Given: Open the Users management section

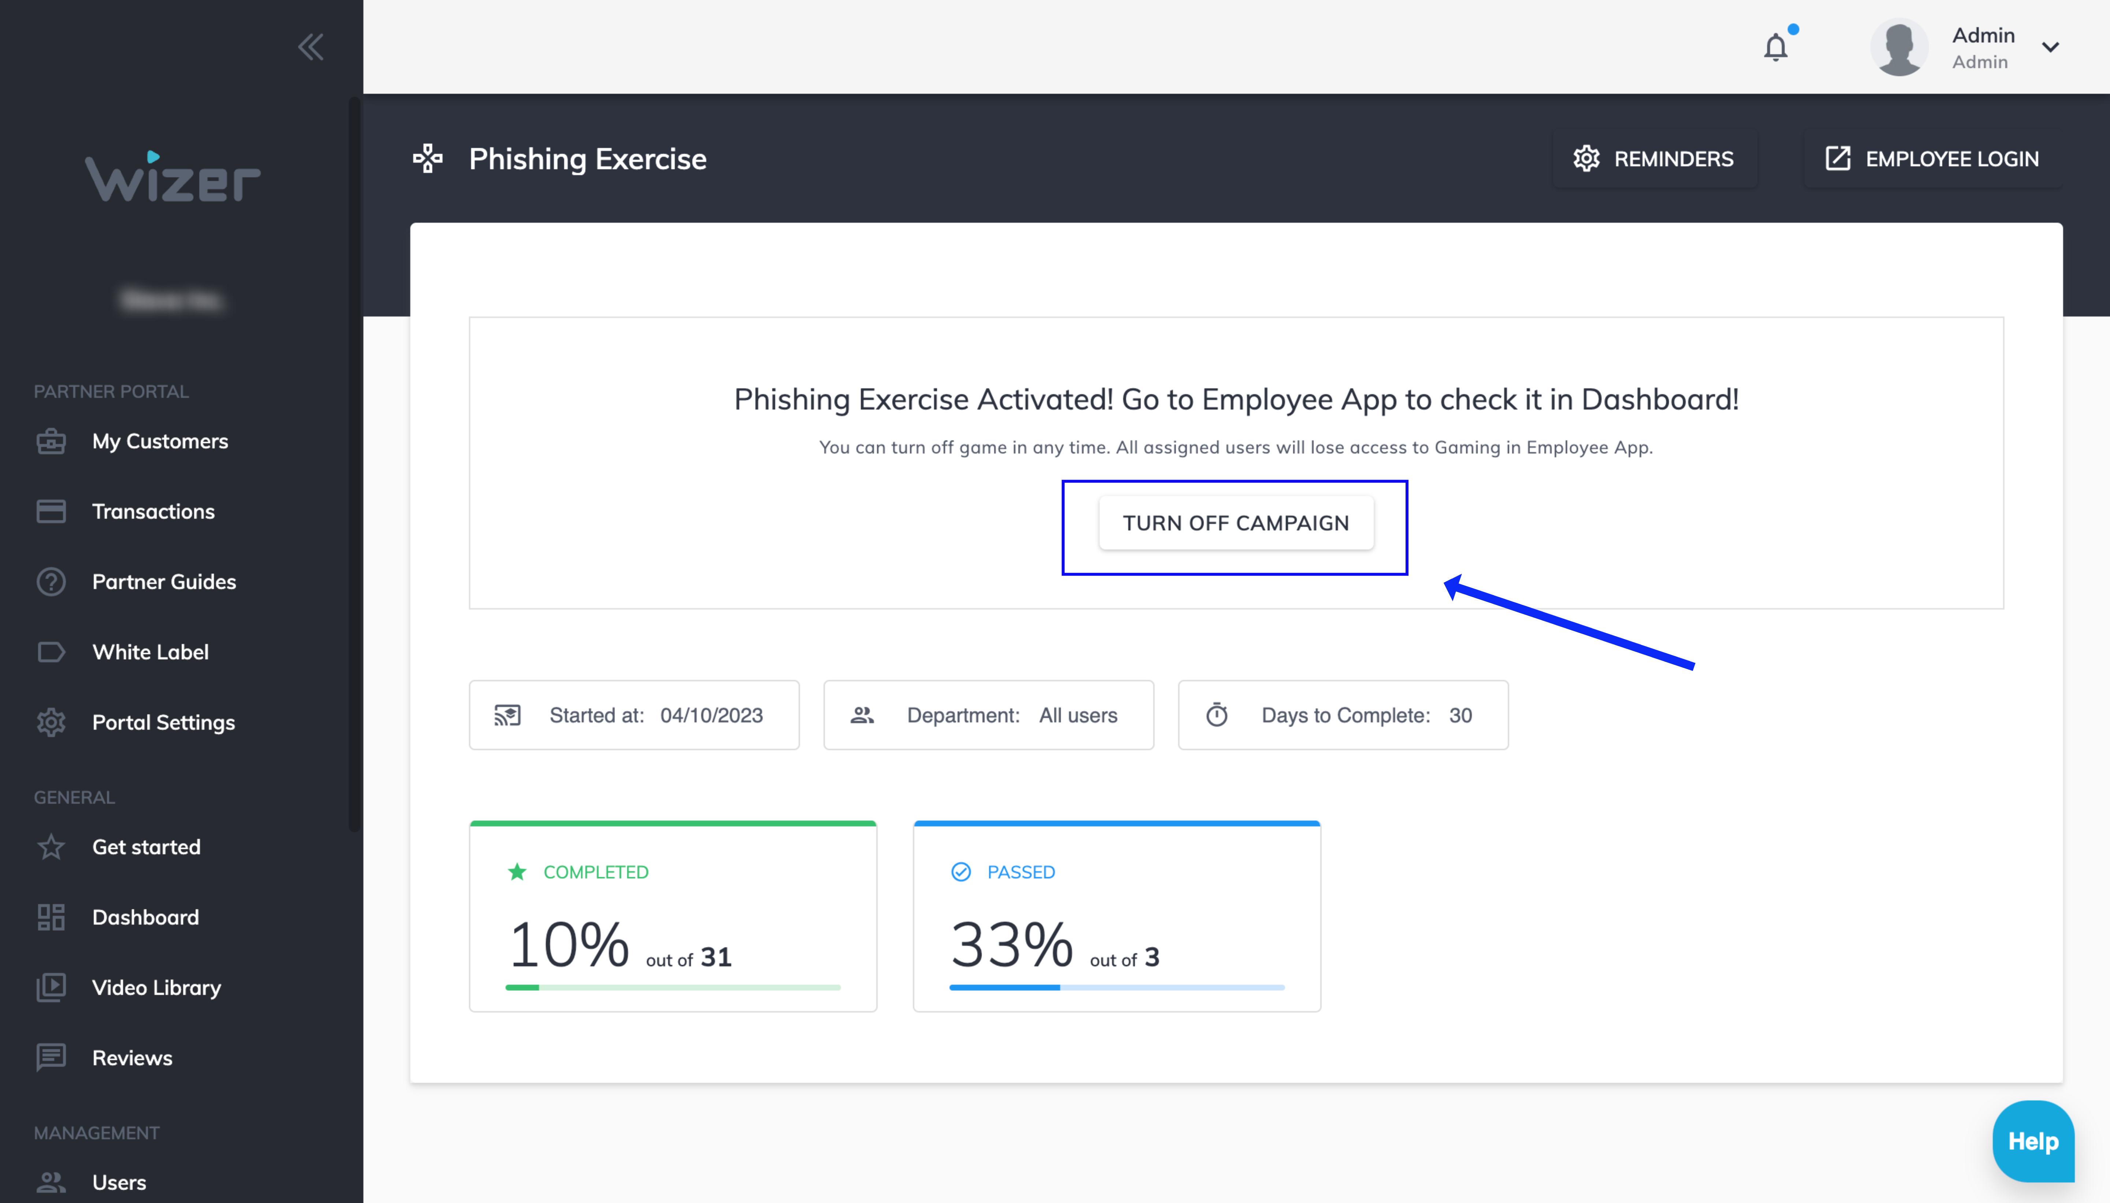Looking at the screenshot, I should point(118,1181).
